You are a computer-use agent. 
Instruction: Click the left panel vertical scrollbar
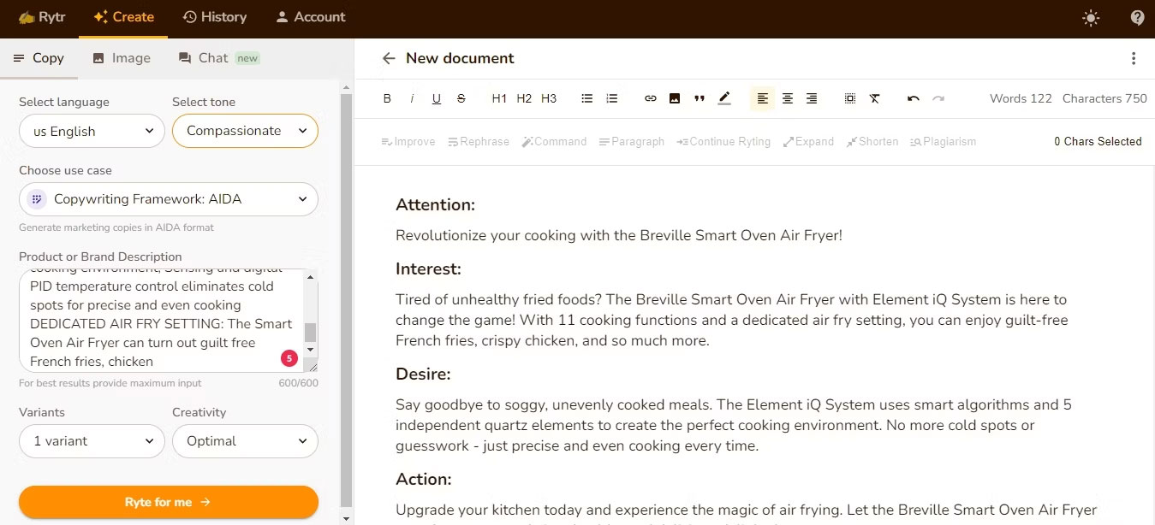point(346,299)
